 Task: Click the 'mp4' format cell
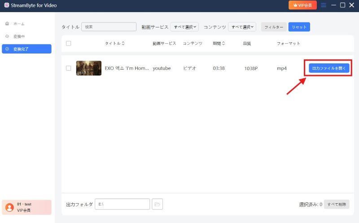point(282,68)
